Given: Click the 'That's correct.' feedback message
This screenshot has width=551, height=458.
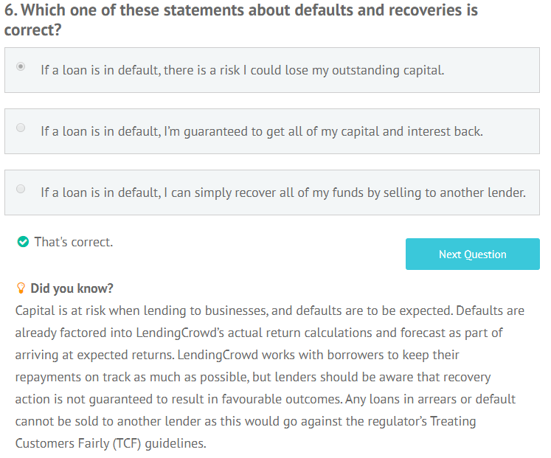Looking at the screenshot, I should [74, 242].
